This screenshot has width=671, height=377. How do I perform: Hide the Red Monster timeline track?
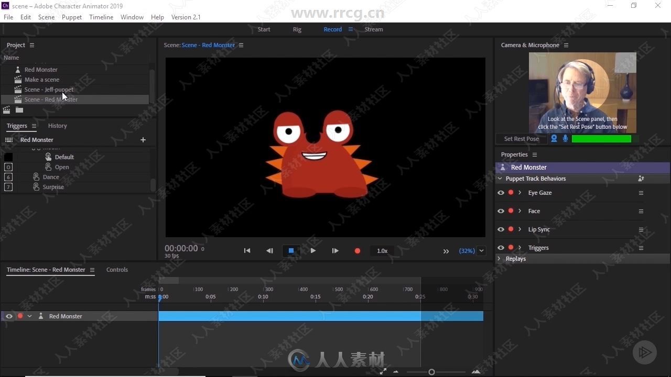[x=9, y=316]
